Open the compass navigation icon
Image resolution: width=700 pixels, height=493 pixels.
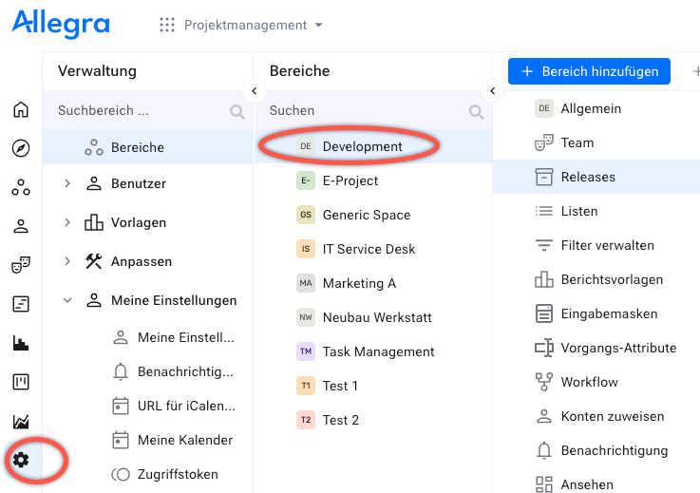[x=20, y=148]
